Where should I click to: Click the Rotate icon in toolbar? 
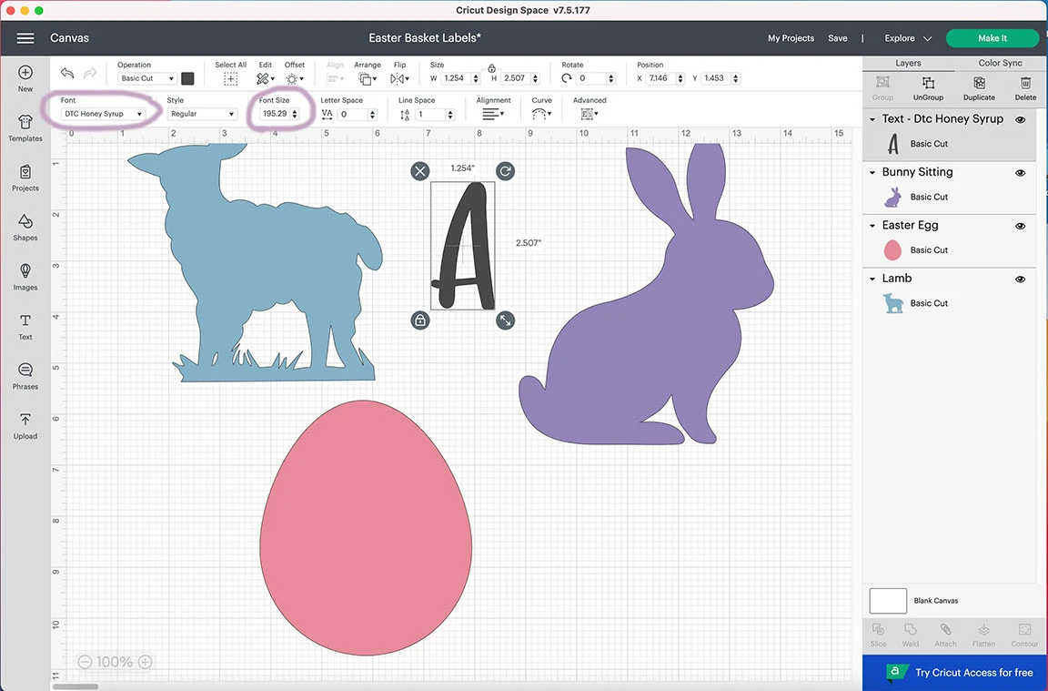(x=567, y=78)
